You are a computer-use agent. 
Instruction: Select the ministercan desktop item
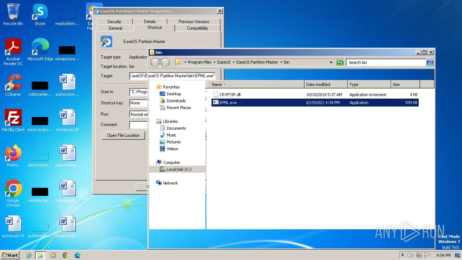pyautogui.click(x=40, y=194)
